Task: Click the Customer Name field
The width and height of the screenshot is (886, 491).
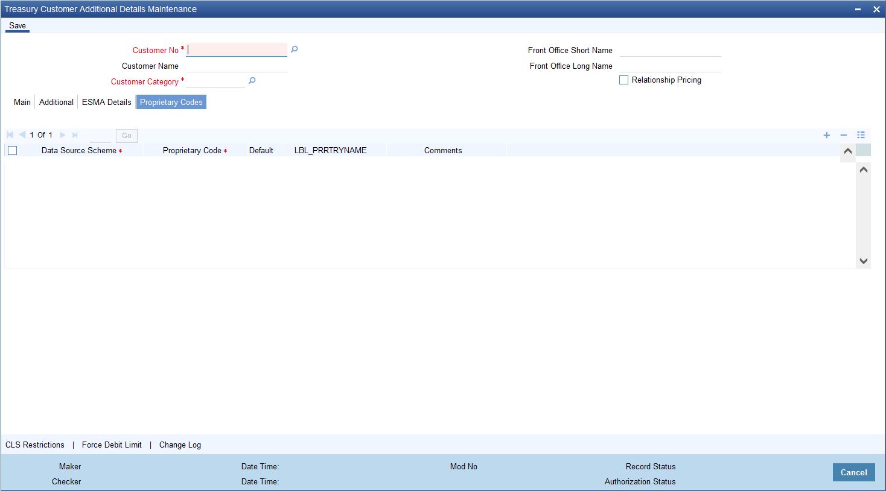Action: point(237,66)
